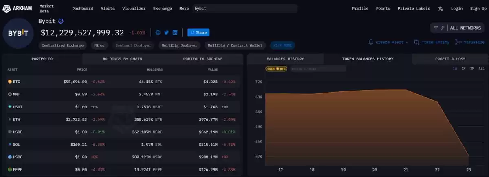Screen dimensions: 489x177
Task: Open the ALL NETWORKS selector
Action: pos(458,28)
